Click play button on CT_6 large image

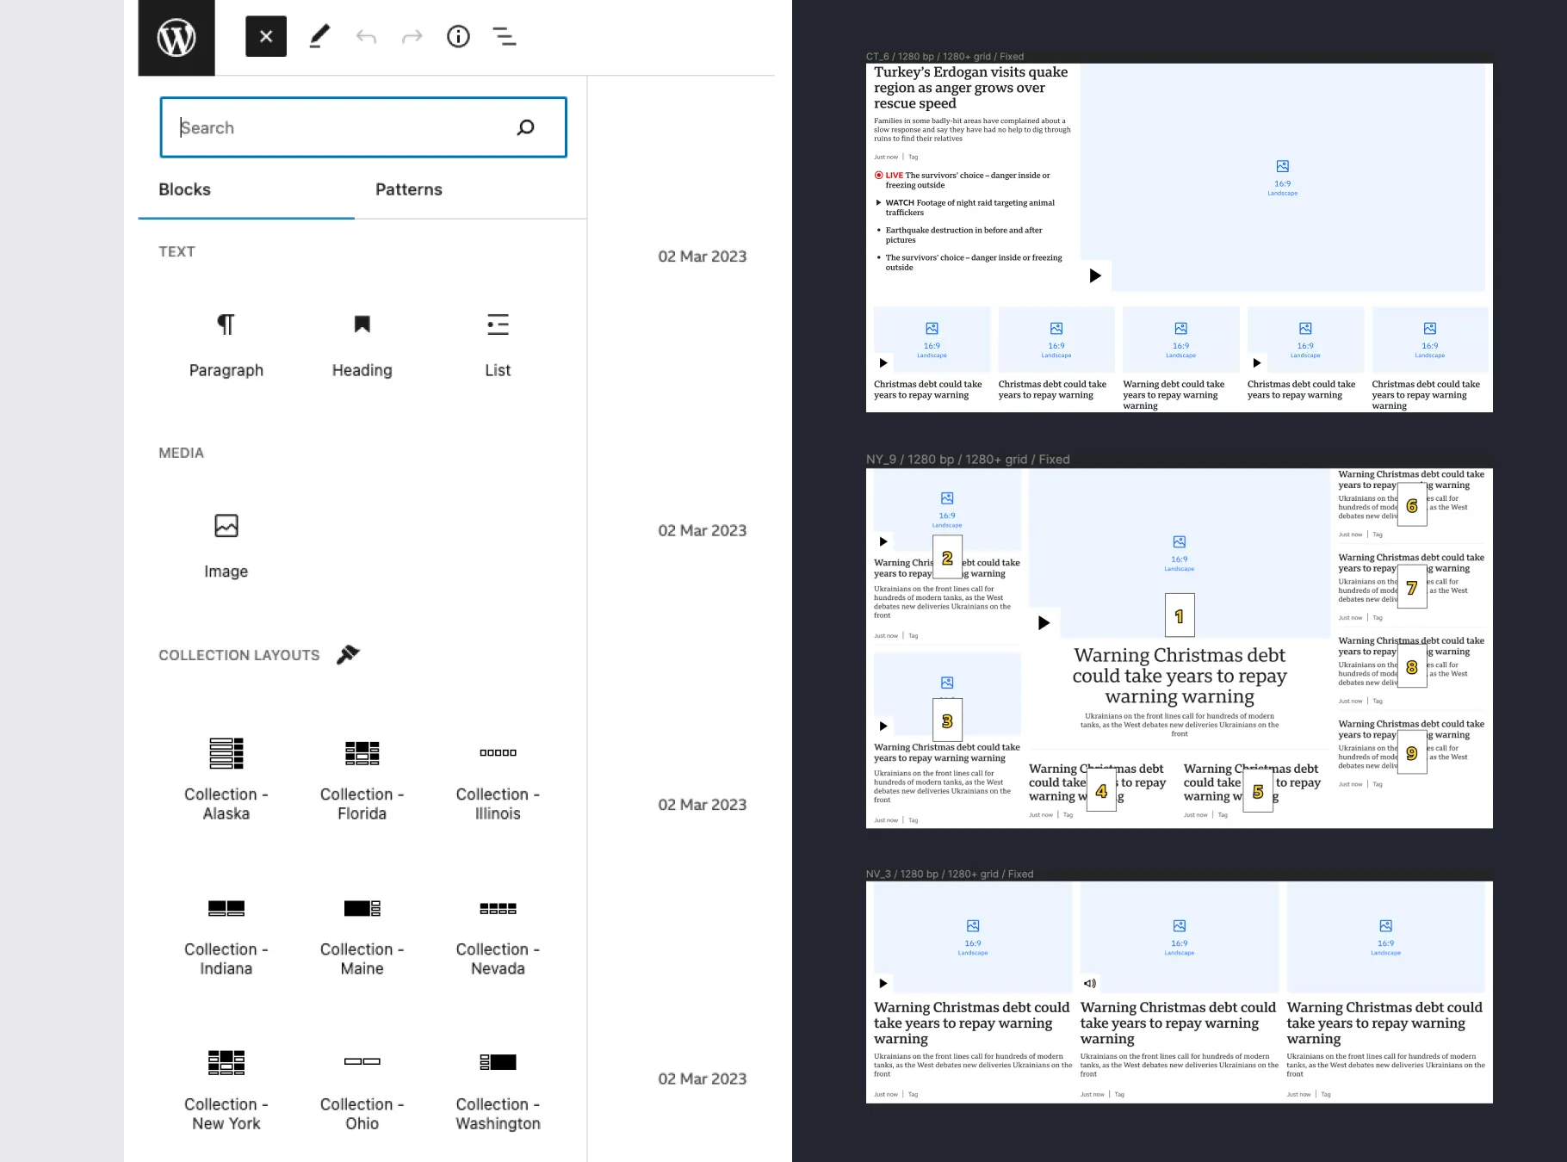coord(1095,275)
